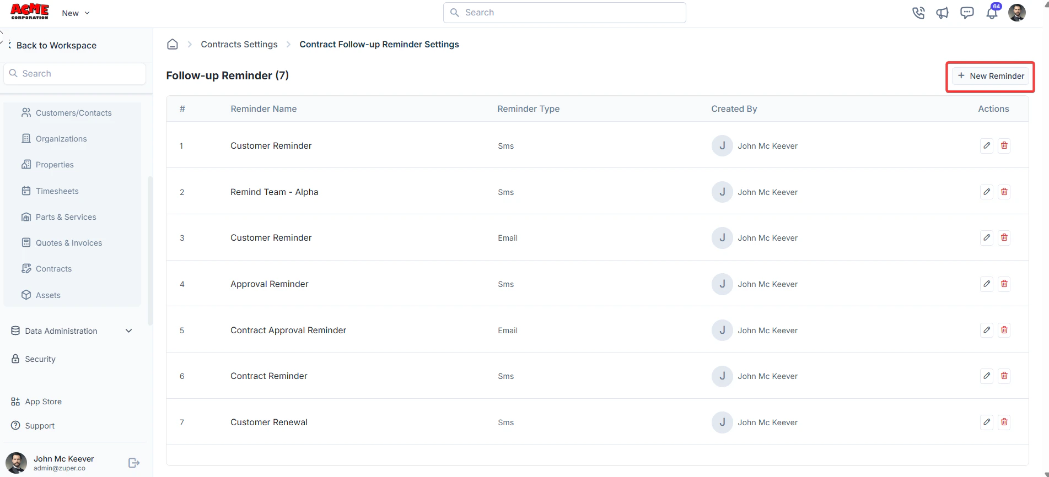Edit Customer Reminder in row 1
This screenshot has height=477, width=1049.
987,145
